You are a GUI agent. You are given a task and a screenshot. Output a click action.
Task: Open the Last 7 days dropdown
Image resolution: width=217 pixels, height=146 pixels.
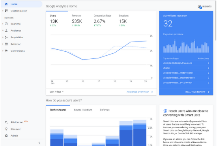[x=56, y=92]
